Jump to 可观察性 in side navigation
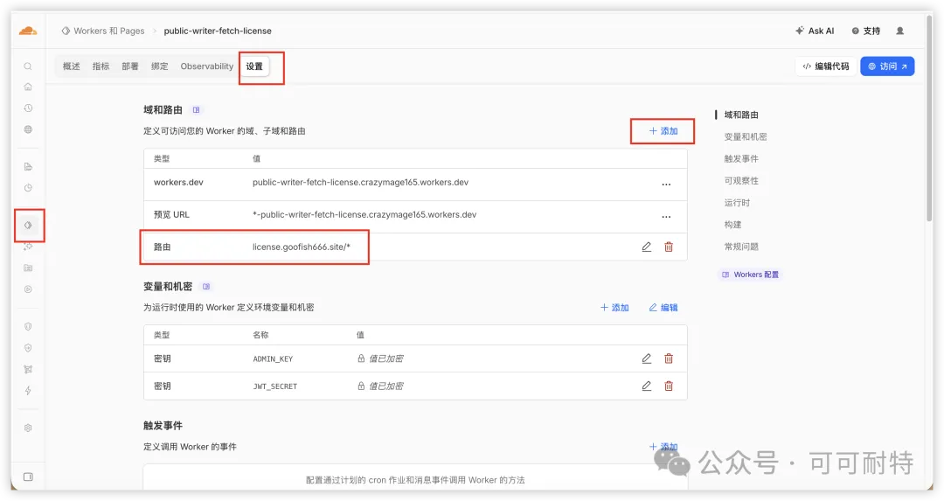The width and height of the screenshot is (944, 501). pyautogui.click(x=741, y=181)
